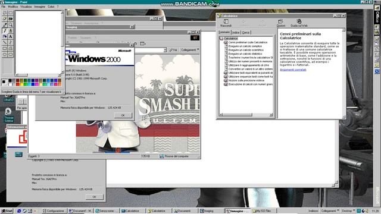Switch to Configurazione taskbar button

54,211
